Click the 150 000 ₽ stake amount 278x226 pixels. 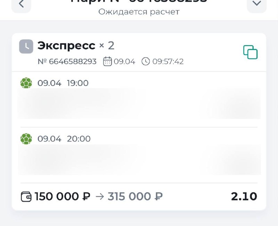click(x=63, y=197)
